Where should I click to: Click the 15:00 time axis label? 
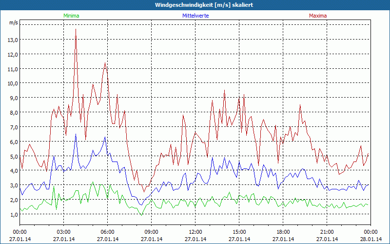tap(239, 232)
